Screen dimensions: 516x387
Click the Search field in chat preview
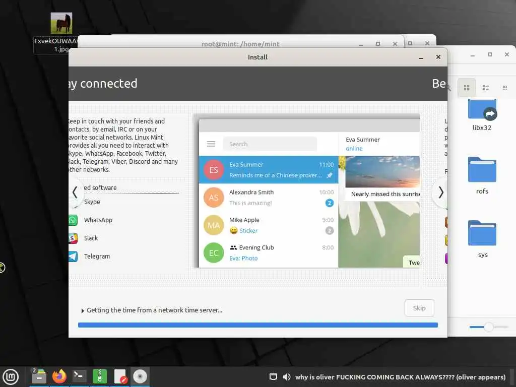(x=270, y=144)
